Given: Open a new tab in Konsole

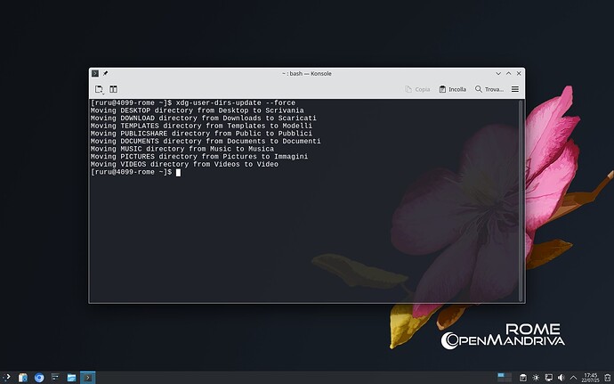Looking at the screenshot, I should click(x=100, y=89).
